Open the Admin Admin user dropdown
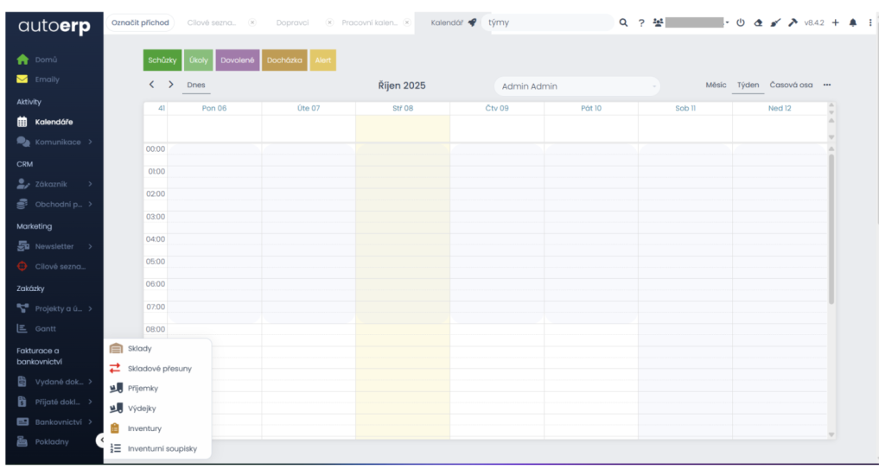 [576, 86]
